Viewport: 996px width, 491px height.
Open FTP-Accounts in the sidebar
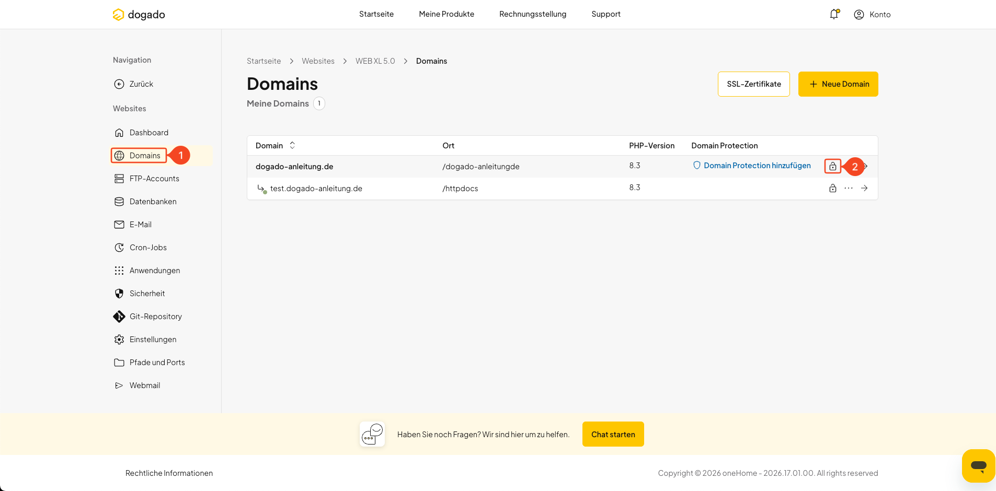coord(147,179)
